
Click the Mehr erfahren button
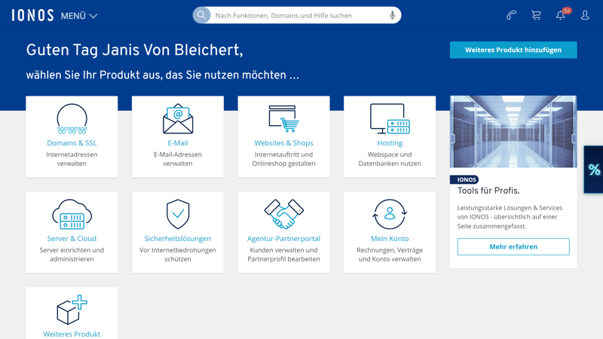tap(513, 246)
